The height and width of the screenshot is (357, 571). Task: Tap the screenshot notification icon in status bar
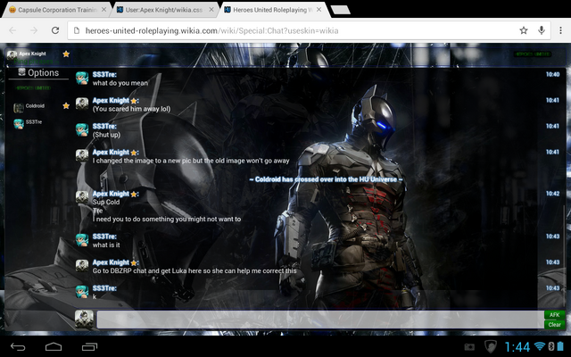coord(469,347)
